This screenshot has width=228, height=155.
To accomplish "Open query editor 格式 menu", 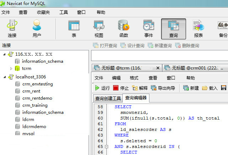I will pos(134,78).
